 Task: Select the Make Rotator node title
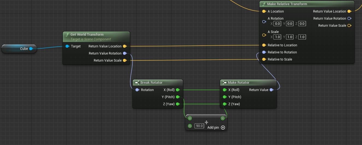pos(239,83)
